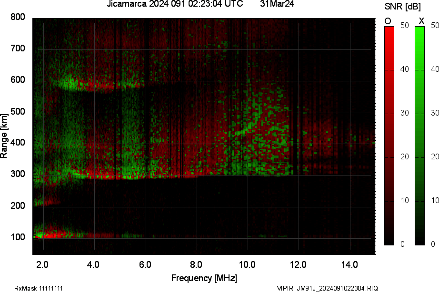This screenshot has width=439, height=292.
Task: Select the '31Mar24' date label
Action: 277,4
